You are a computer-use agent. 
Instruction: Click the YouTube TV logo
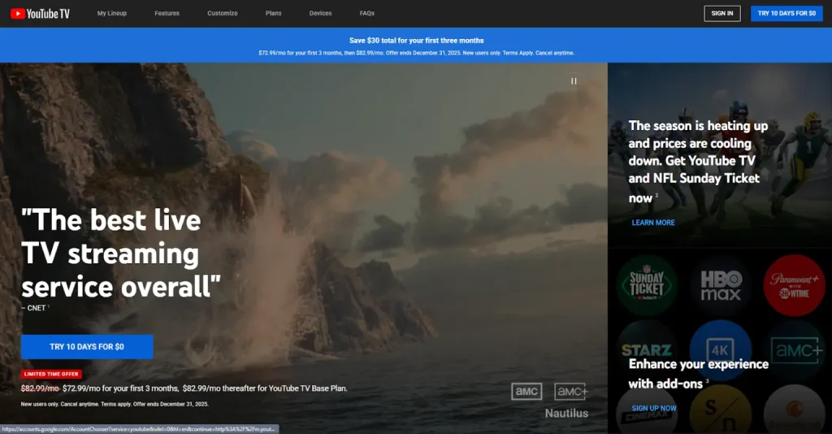click(40, 14)
